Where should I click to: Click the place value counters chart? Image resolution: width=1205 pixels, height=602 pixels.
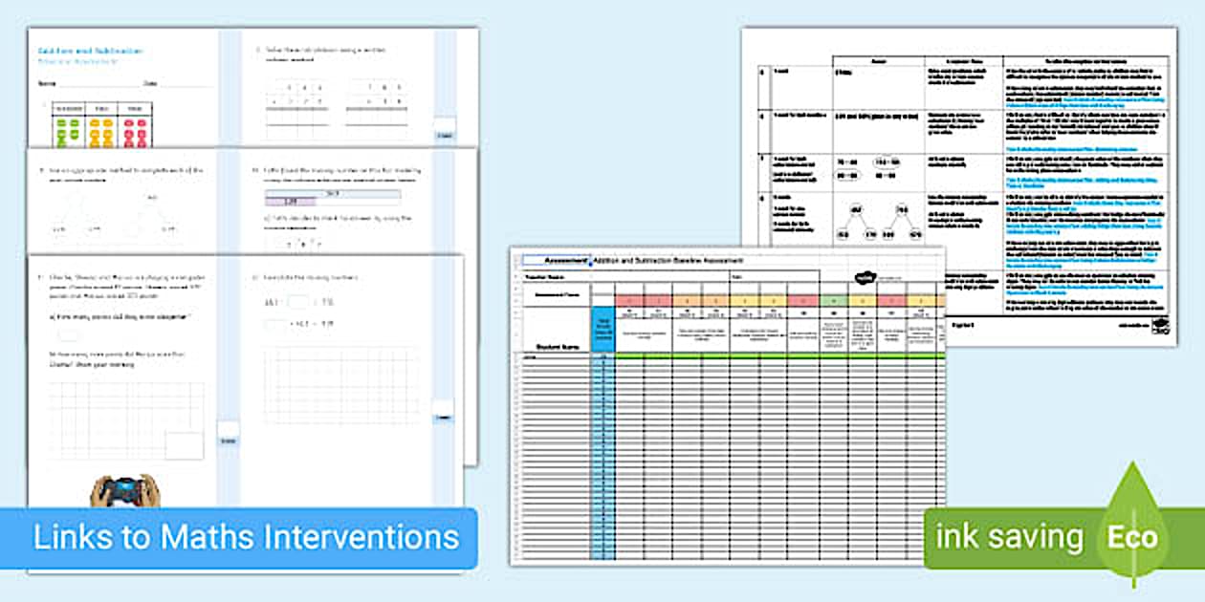click(99, 126)
